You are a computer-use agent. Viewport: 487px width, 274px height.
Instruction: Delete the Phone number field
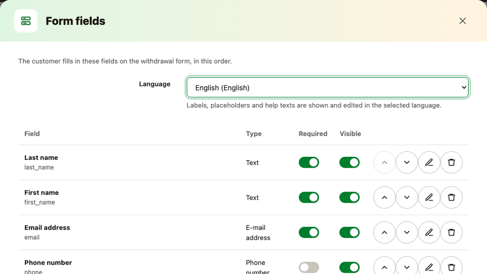[x=451, y=266]
